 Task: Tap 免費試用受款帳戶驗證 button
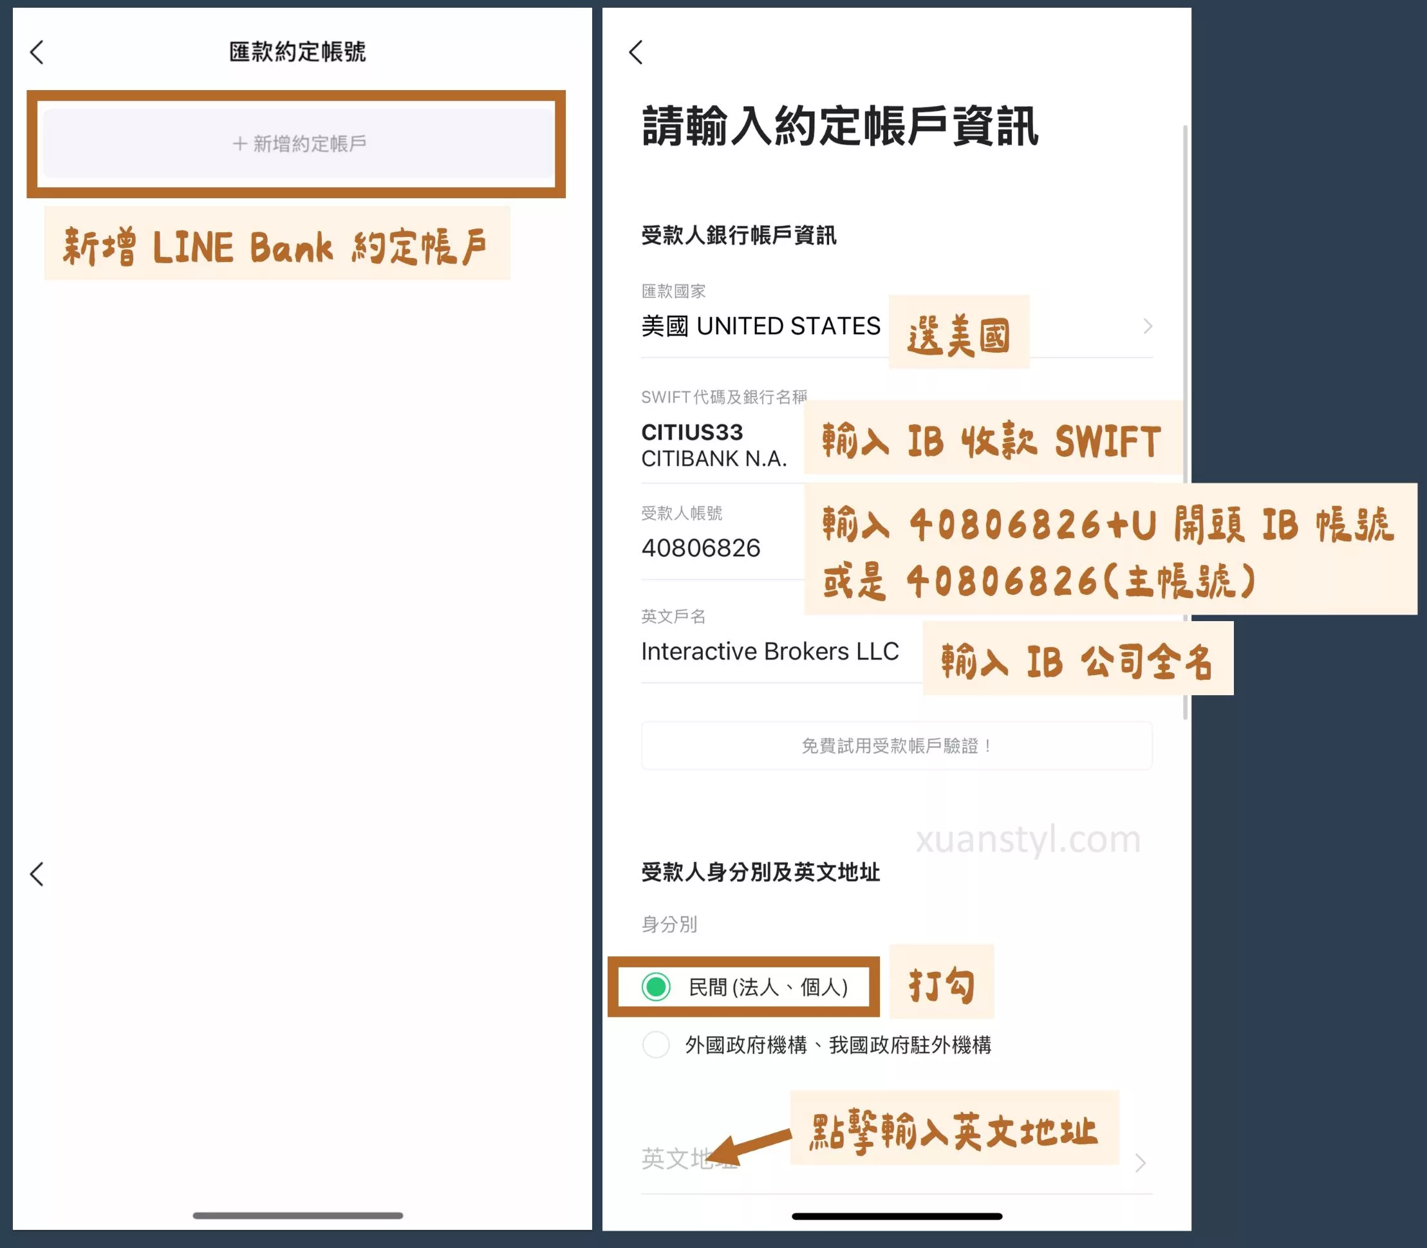coord(897,746)
